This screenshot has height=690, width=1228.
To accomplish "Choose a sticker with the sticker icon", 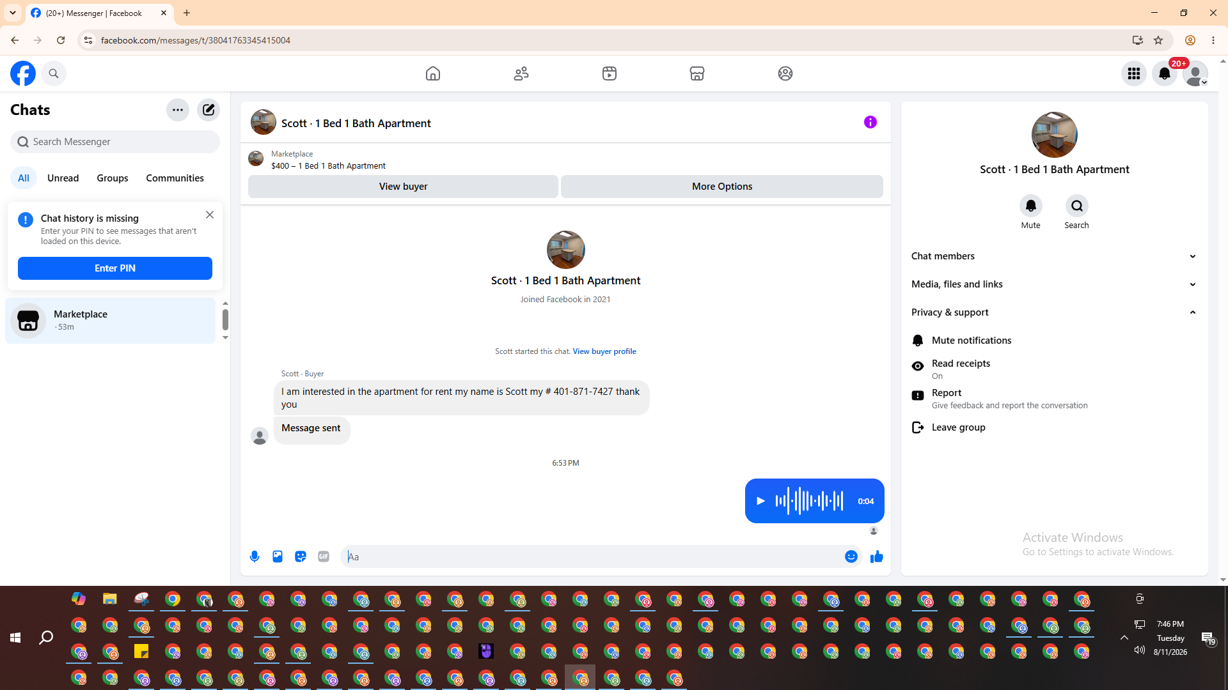I will pyautogui.click(x=301, y=556).
